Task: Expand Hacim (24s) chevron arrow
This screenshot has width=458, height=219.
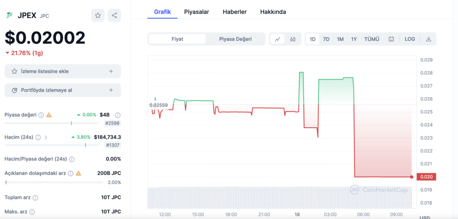Action: (46, 137)
